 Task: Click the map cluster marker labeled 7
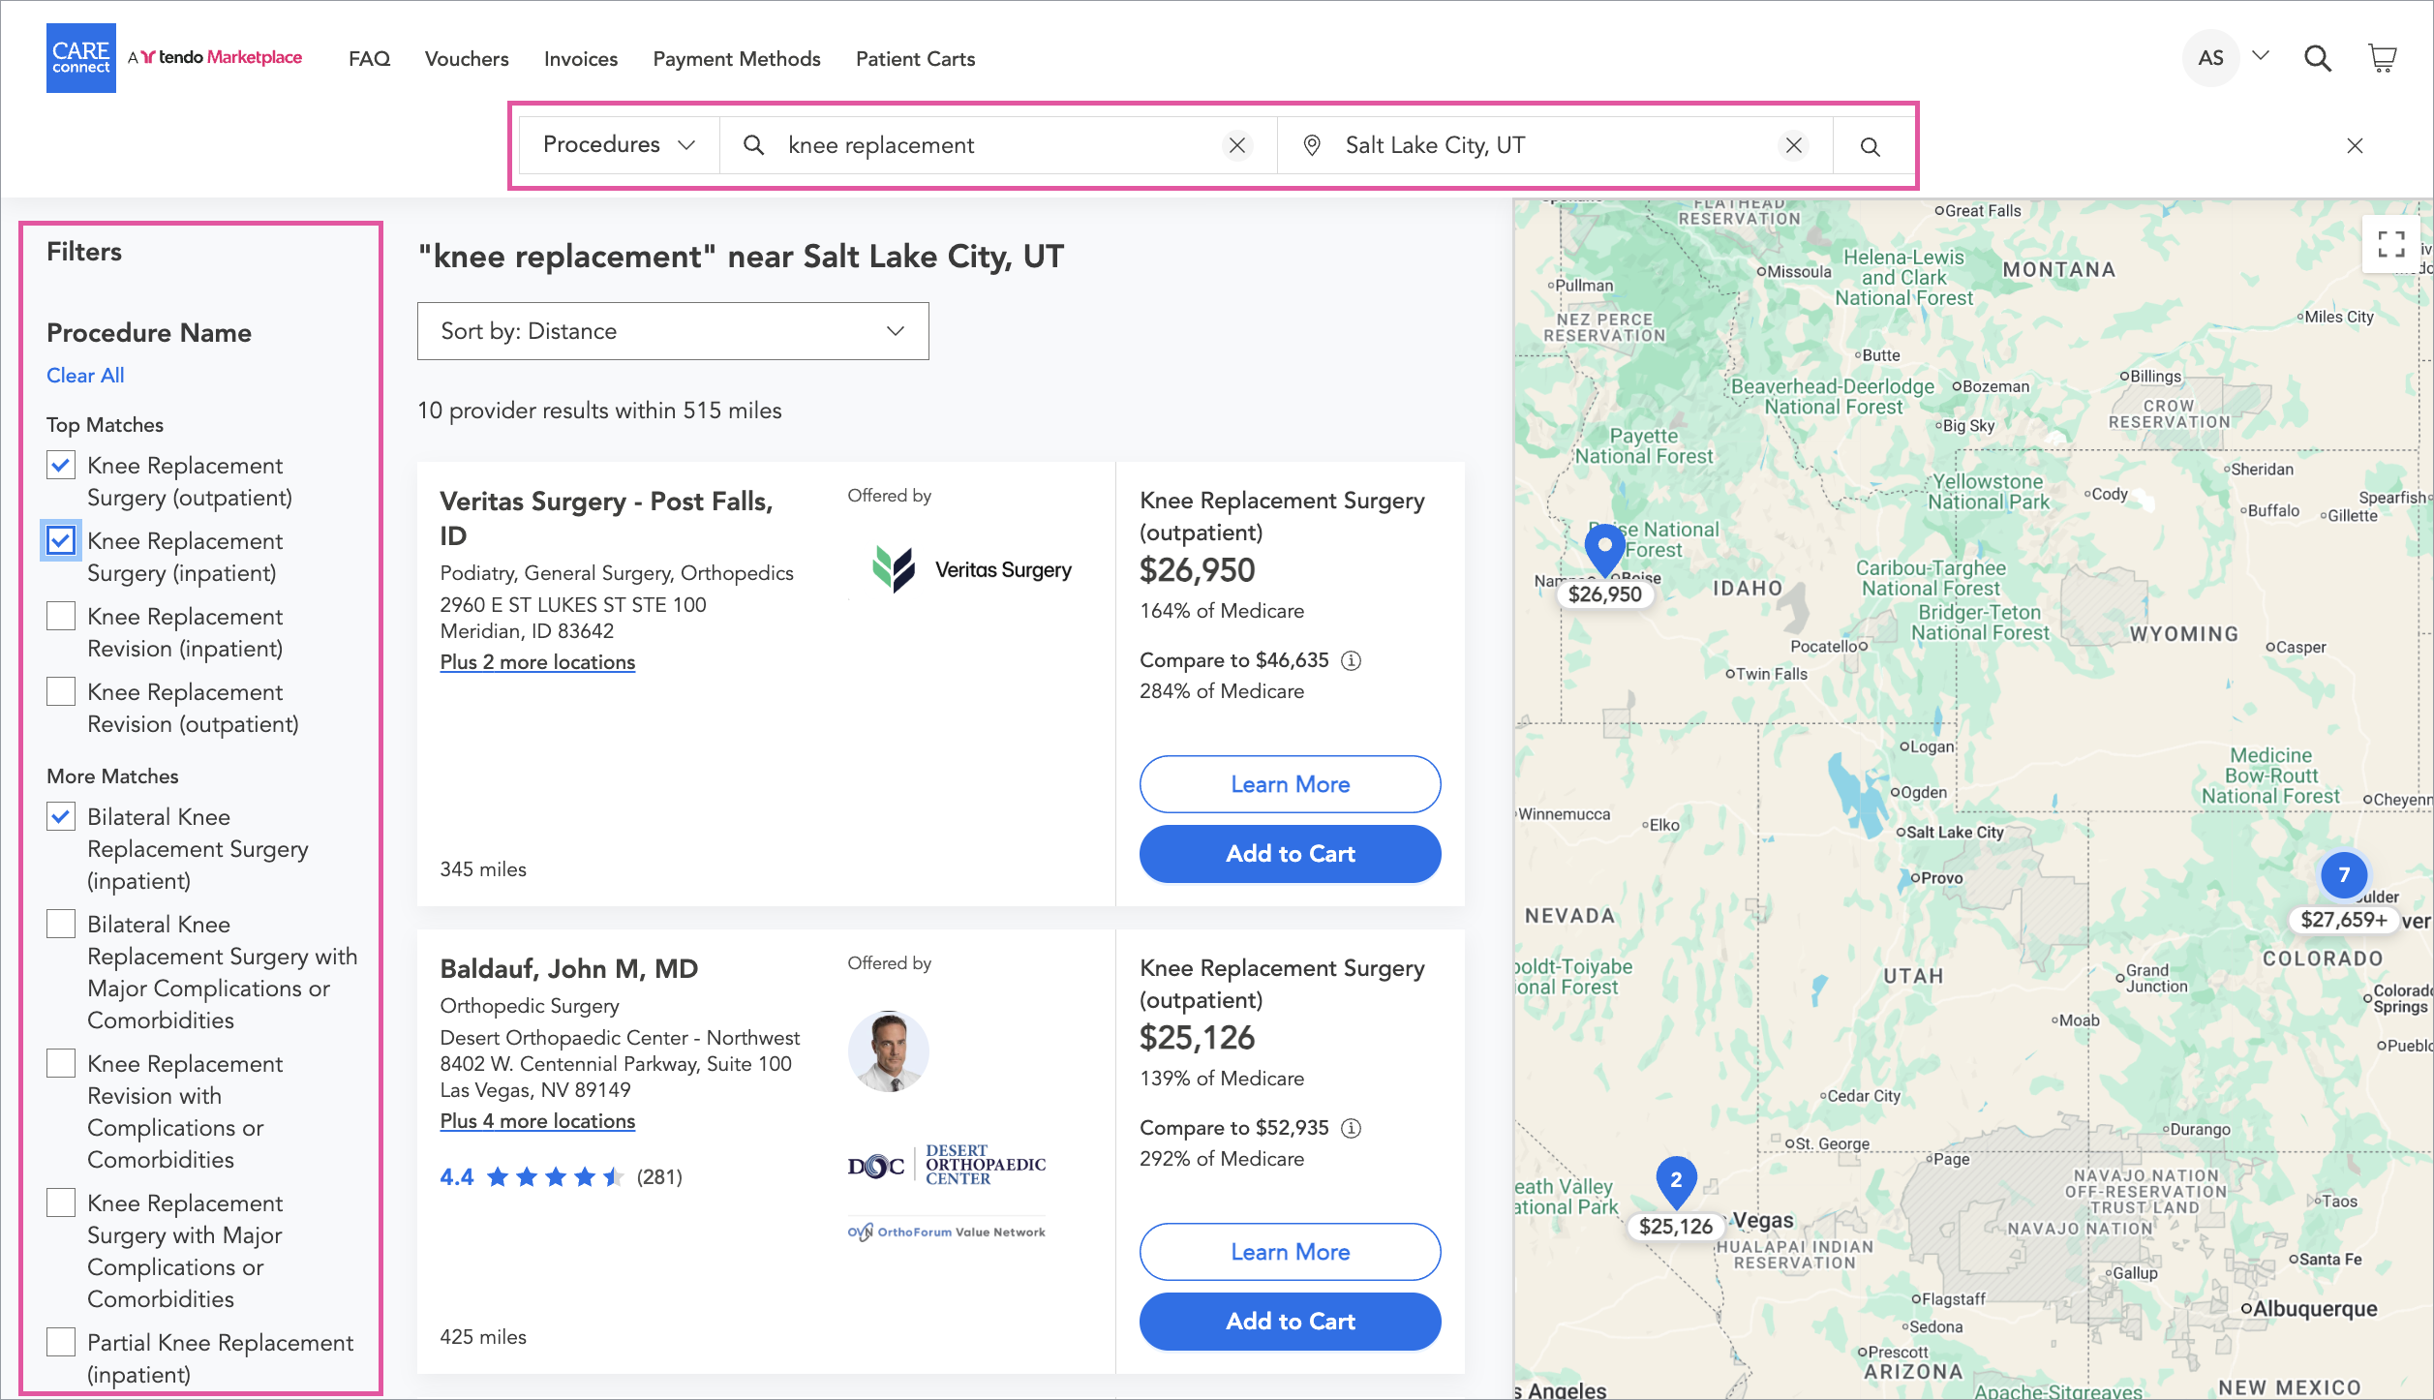[2343, 875]
